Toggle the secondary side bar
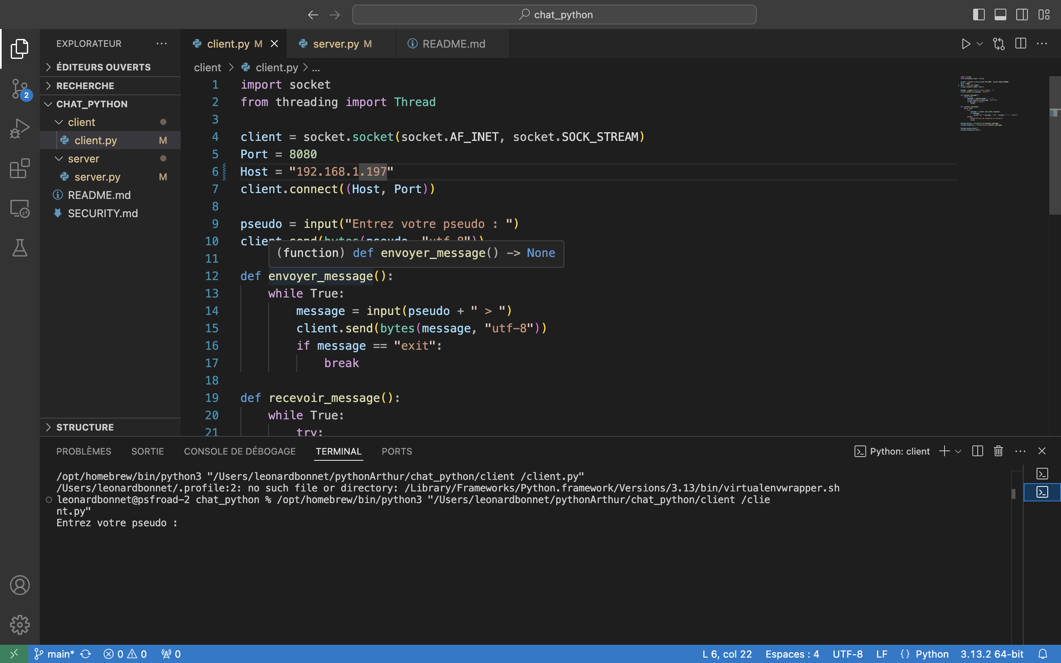1061x663 pixels. 1022,15
